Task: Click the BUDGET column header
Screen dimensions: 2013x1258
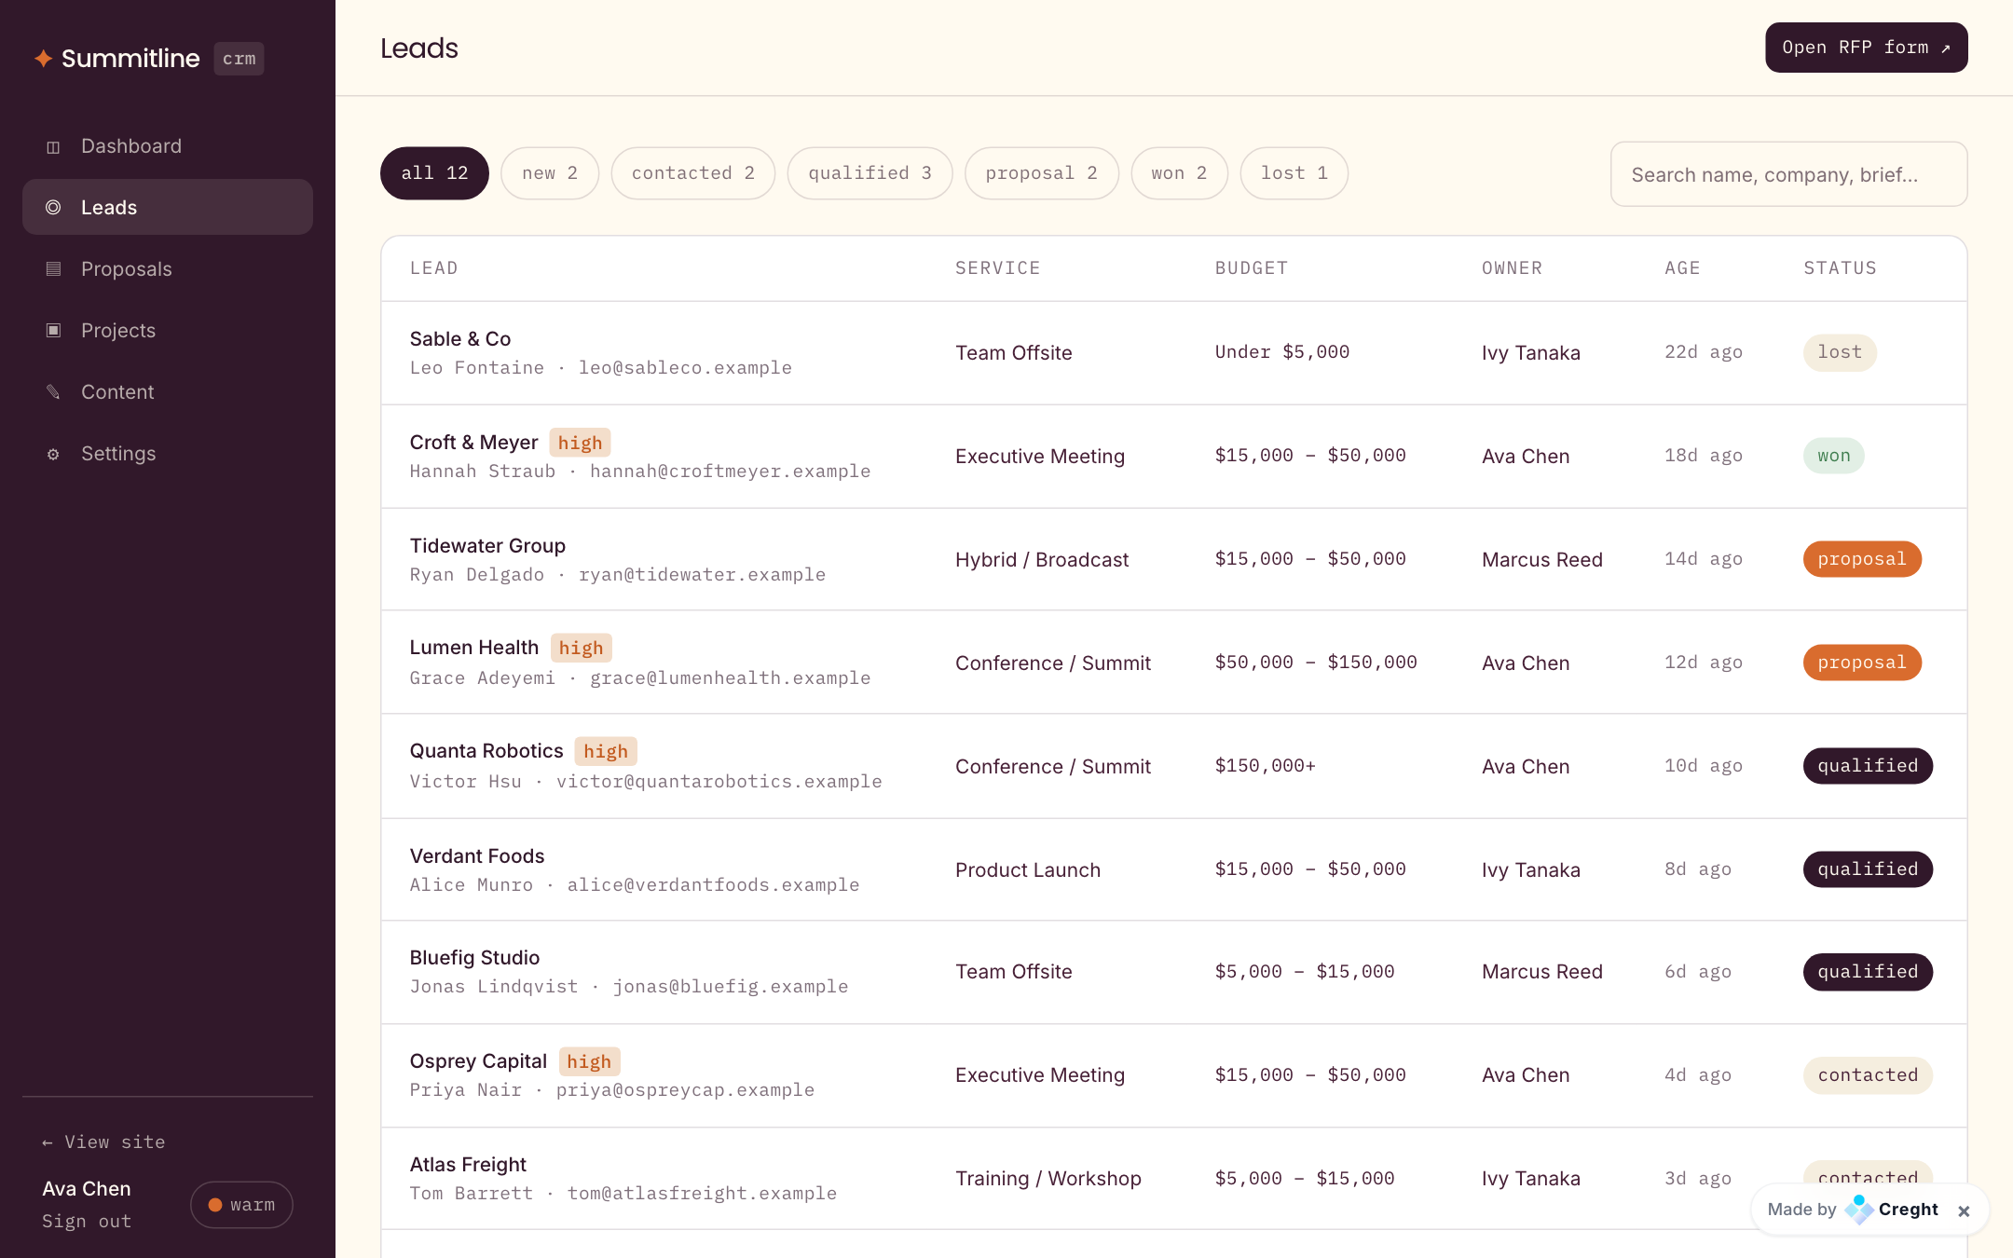Action: [1252, 268]
